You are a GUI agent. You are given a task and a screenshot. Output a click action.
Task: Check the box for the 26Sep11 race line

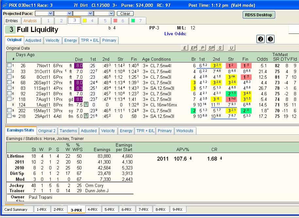tap(9, 82)
